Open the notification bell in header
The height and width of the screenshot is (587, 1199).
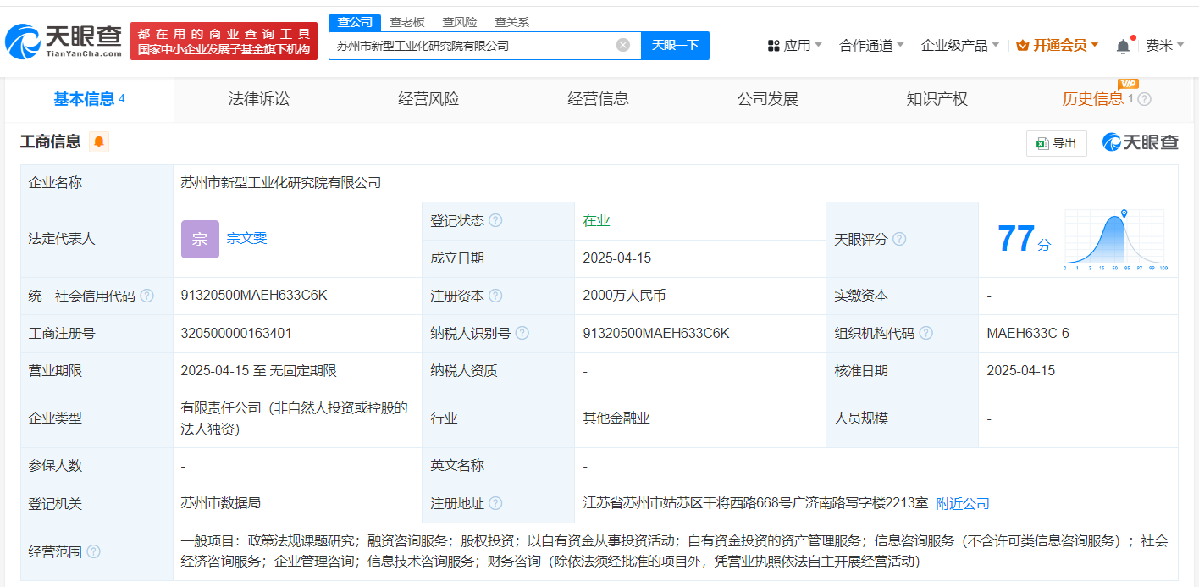1123,46
